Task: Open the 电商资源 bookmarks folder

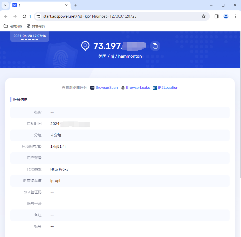Action: click(13, 26)
